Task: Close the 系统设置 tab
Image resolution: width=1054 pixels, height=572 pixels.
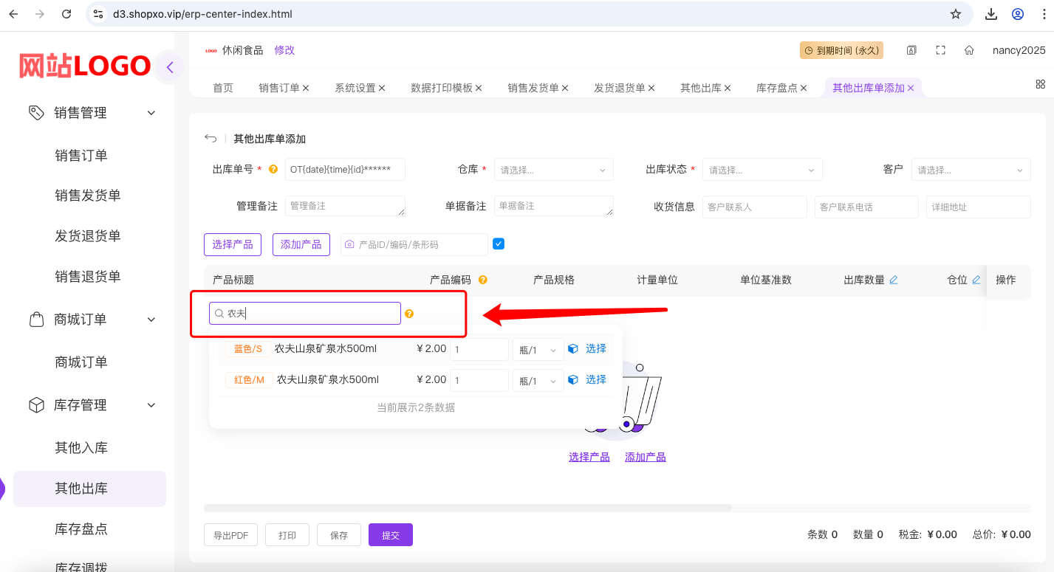Action: click(x=382, y=88)
